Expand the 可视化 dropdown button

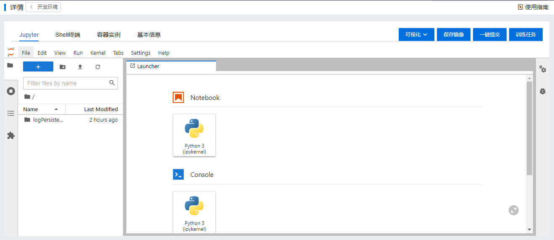(416, 35)
